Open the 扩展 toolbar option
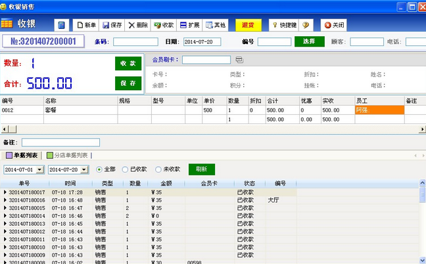The image size is (426, 264). [189, 25]
